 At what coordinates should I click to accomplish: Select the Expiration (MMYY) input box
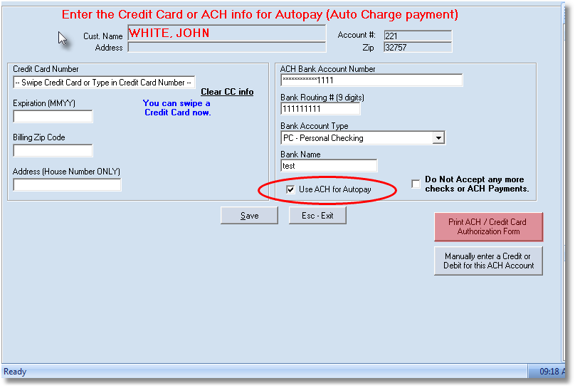point(53,117)
